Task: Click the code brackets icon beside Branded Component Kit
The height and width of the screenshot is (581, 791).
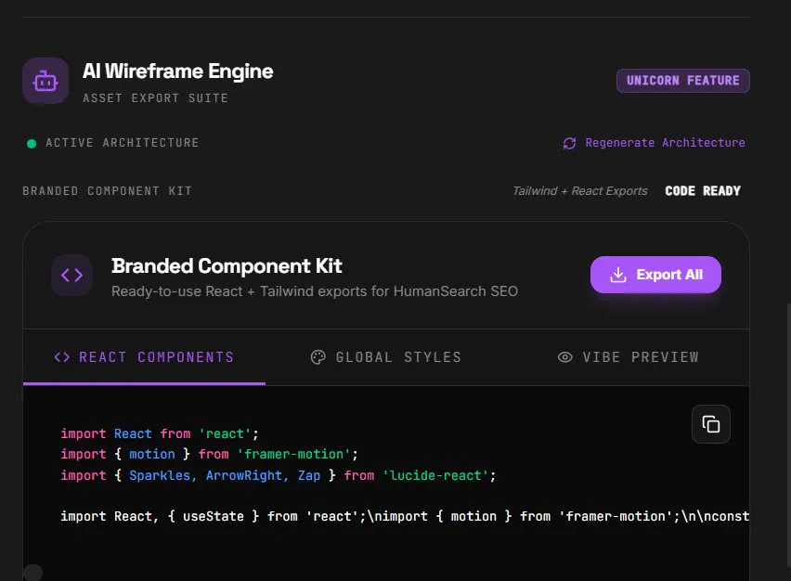Action: [71, 276]
